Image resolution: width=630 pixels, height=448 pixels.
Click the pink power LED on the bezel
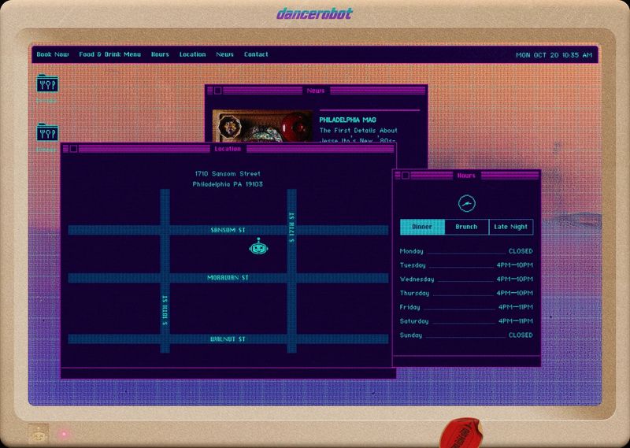click(64, 435)
